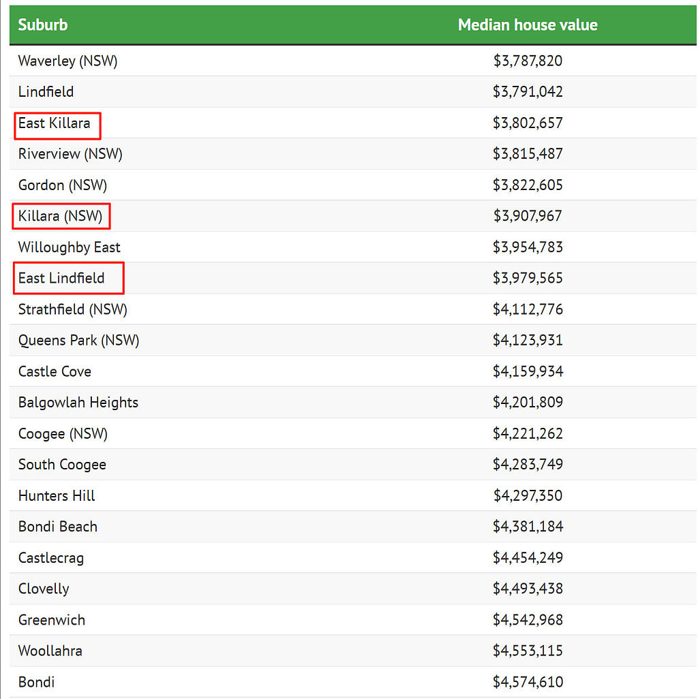Click the value $3,954,783
698x699 pixels.
(528, 247)
